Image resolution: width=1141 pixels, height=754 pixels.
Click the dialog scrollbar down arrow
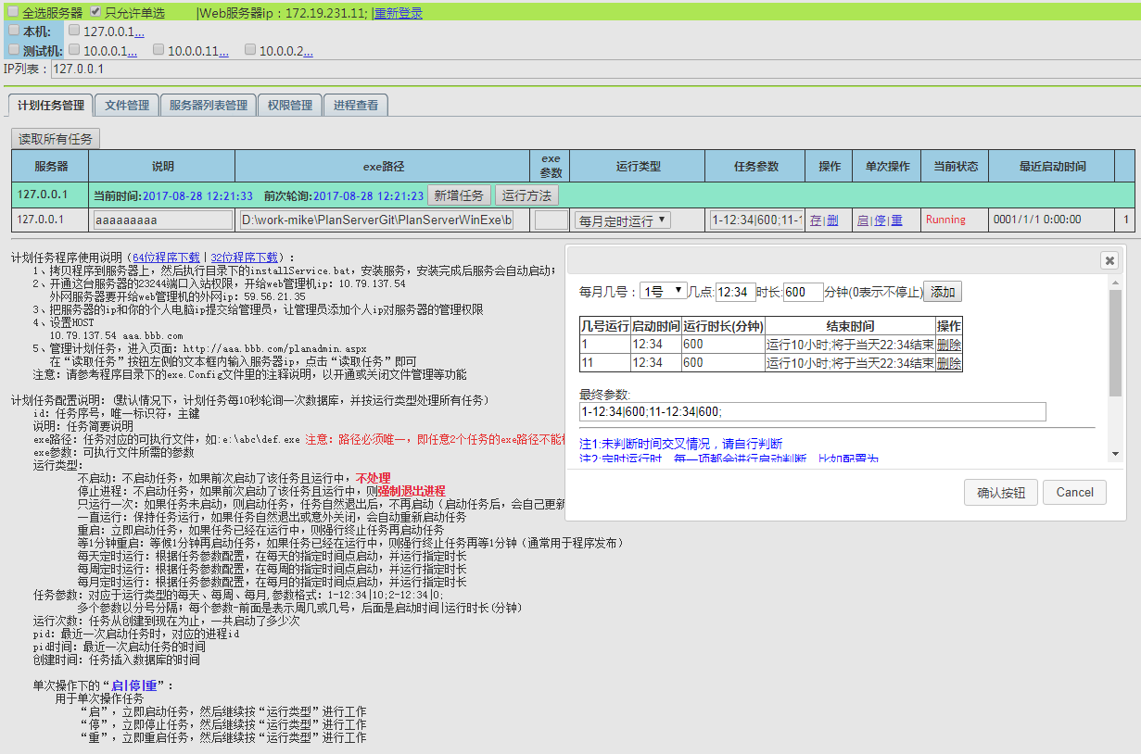[1115, 454]
